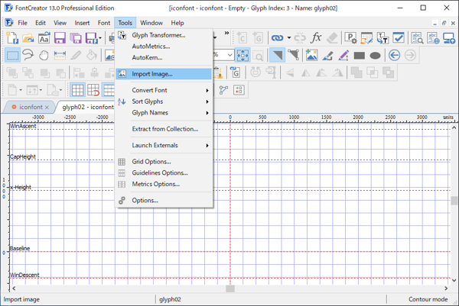The image size is (459, 306).
Task: Open Metrics Options dialog
Action: point(164,184)
